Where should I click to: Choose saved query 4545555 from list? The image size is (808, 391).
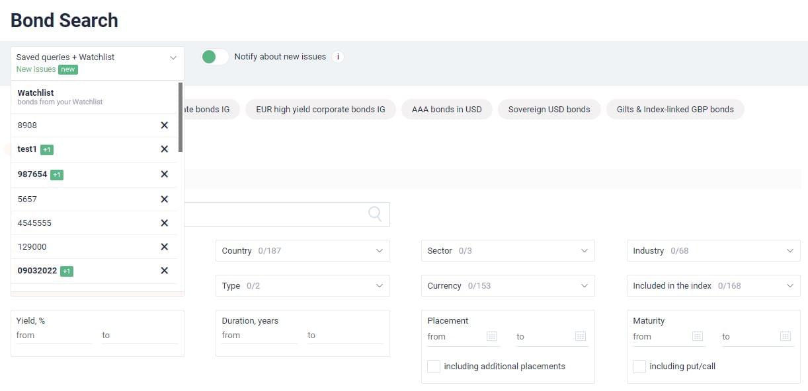(34, 223)
